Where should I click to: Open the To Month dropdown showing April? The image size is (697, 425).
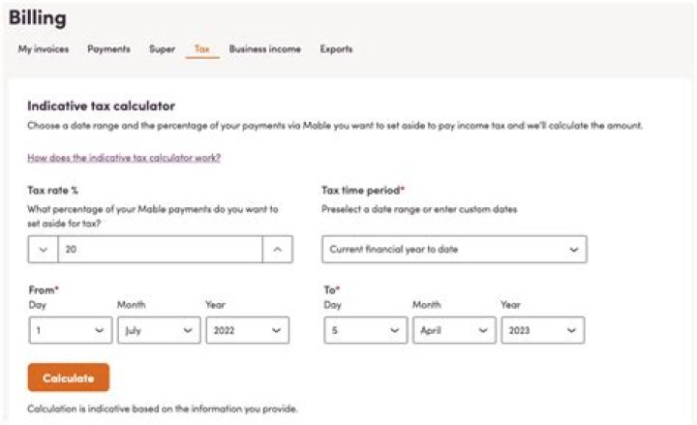[453, 330]
